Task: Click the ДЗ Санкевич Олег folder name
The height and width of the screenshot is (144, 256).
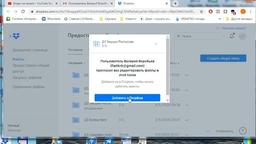Action: [98, 135]
